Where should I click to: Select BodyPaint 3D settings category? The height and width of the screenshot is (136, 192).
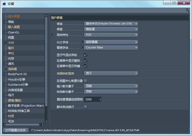[x=17, y=74]
